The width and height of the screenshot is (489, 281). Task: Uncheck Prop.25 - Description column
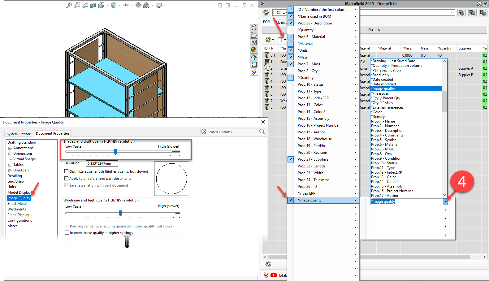[x=291, y=23]
